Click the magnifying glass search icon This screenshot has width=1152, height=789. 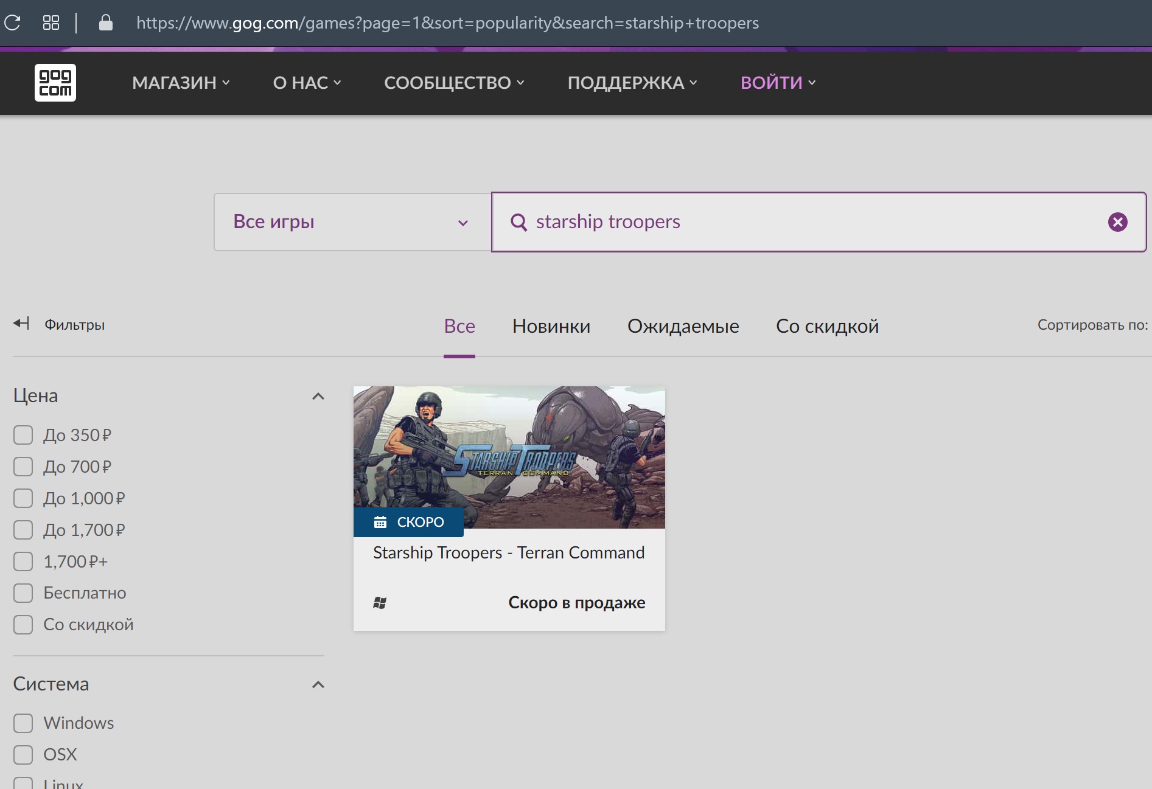click(518, 222)
